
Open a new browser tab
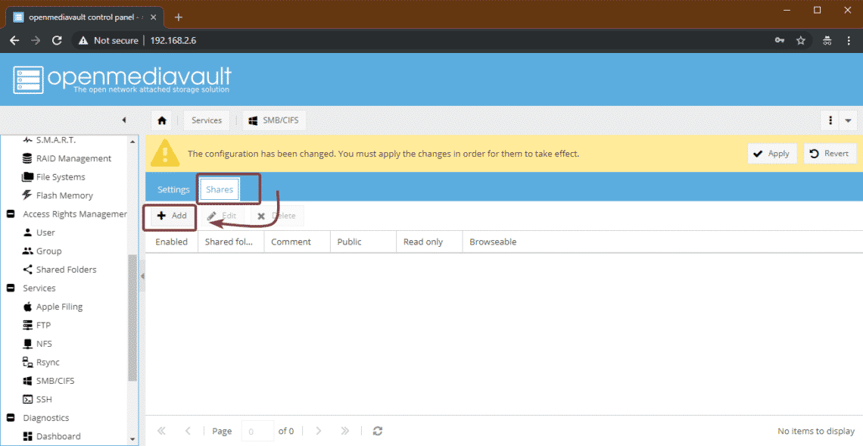click(x=179, y=17)
